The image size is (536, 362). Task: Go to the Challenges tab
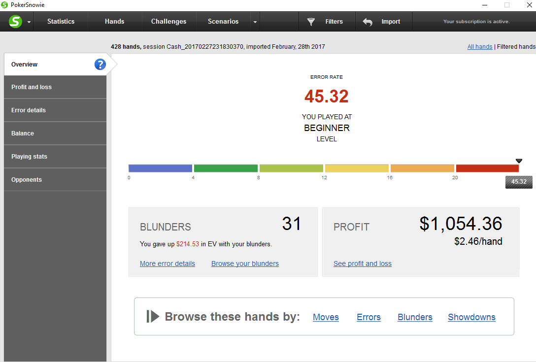169,22
